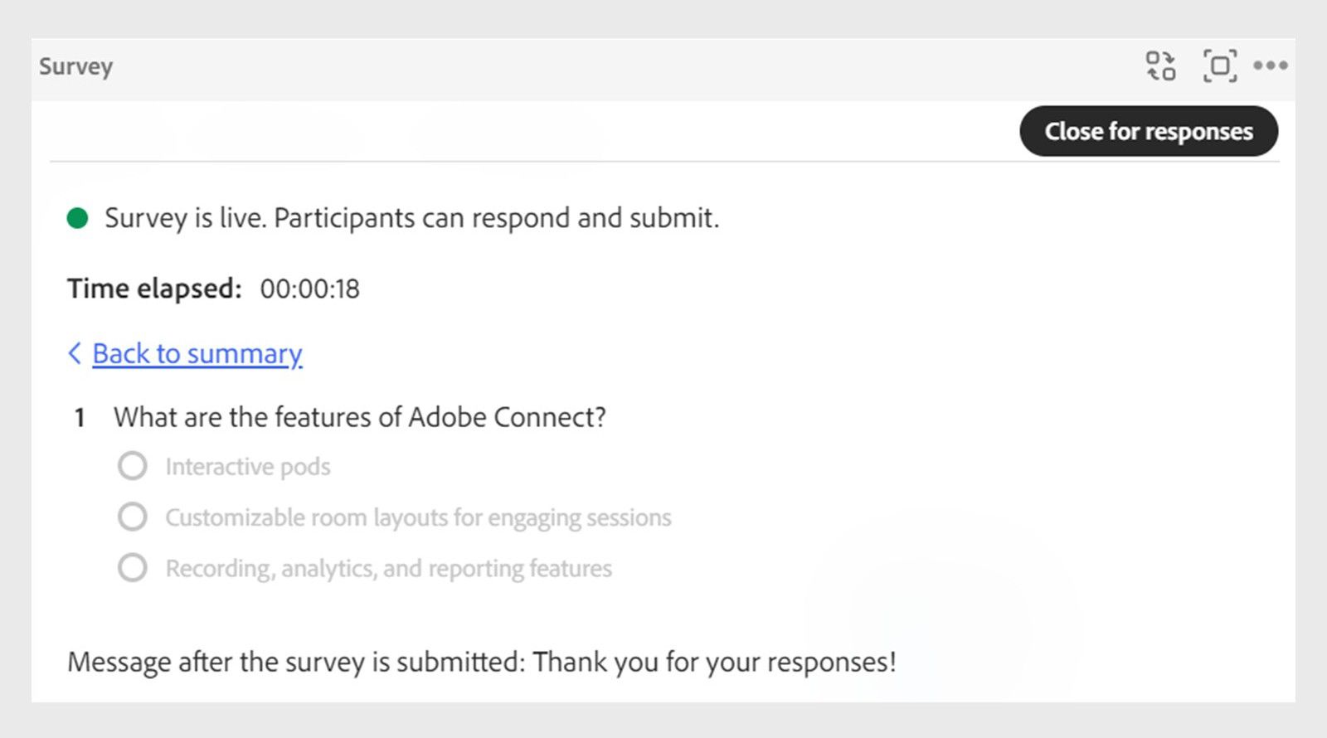Choose Customizable room layouts for engaging sessions
Screen dimensions: 1327x738
pyautogui.click(x=133, y=517)
